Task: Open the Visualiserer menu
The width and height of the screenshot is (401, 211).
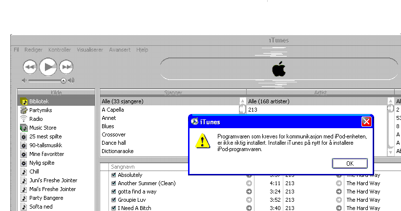Action: [x=90, y=50]
